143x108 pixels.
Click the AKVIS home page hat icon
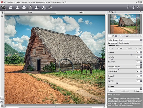point(3,7)
